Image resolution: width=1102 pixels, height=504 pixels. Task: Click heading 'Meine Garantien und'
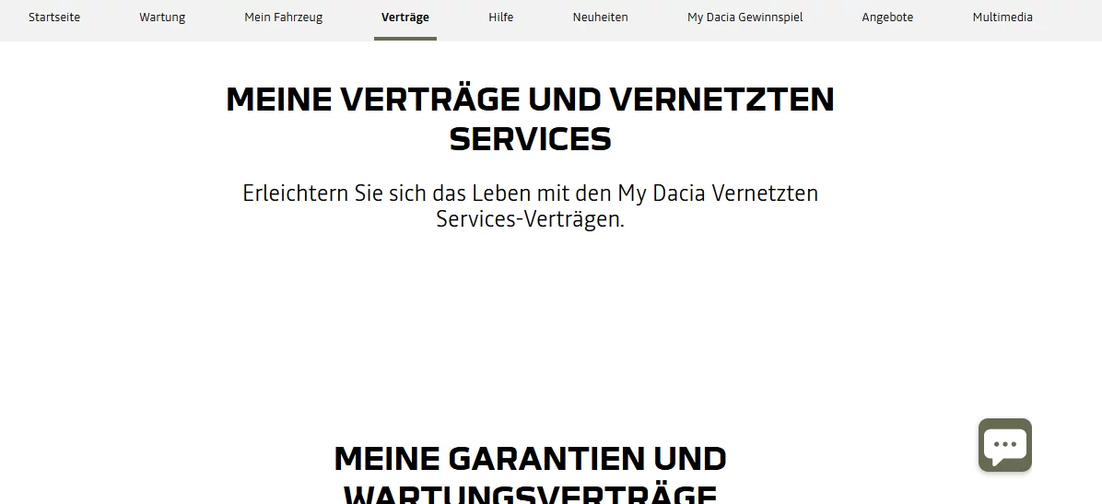click(x=530, y=459)
